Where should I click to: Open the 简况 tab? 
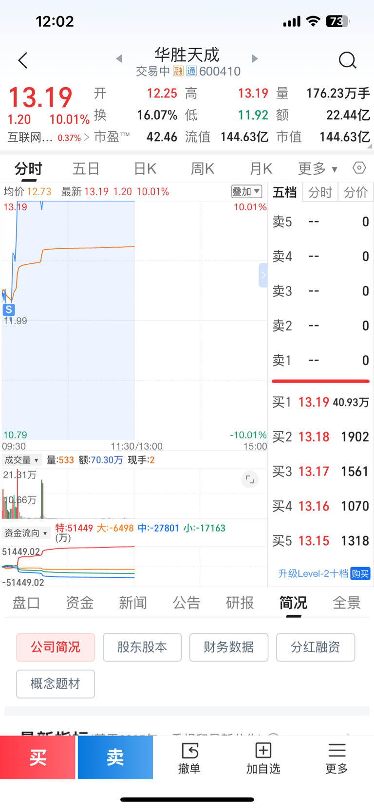pyautogui.click(x=293, y=603)
